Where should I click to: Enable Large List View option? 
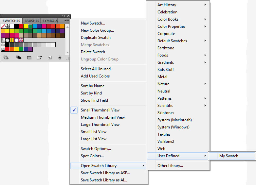(94, 139)
